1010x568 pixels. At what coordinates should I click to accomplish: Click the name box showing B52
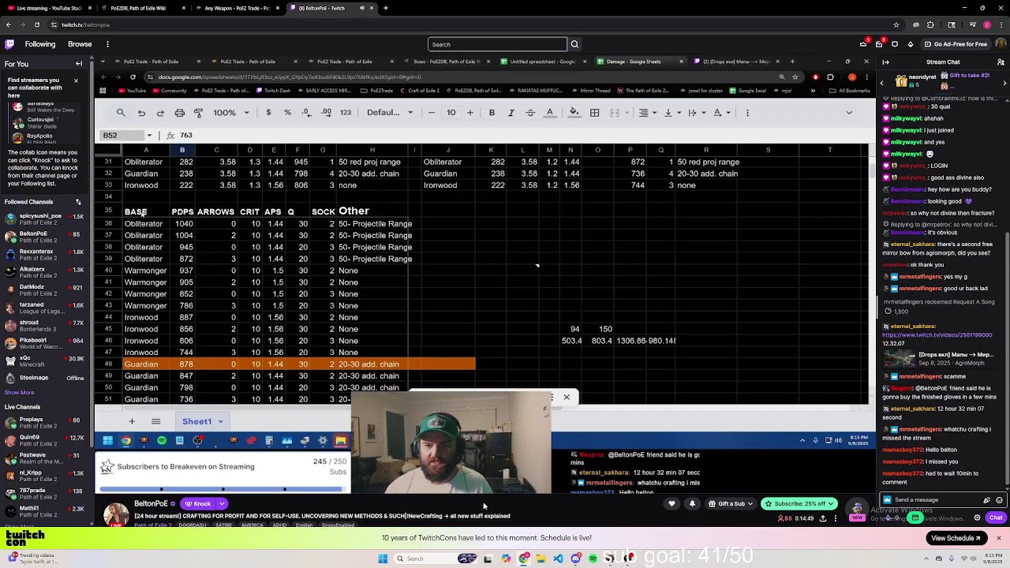122,135
